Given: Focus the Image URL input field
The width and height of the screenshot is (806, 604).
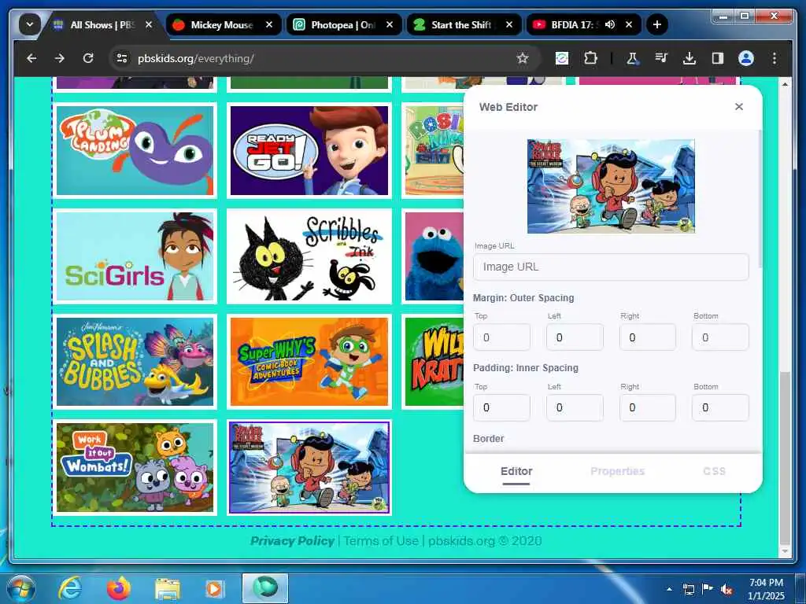Looking at the screenshot, I should (611, 267).
